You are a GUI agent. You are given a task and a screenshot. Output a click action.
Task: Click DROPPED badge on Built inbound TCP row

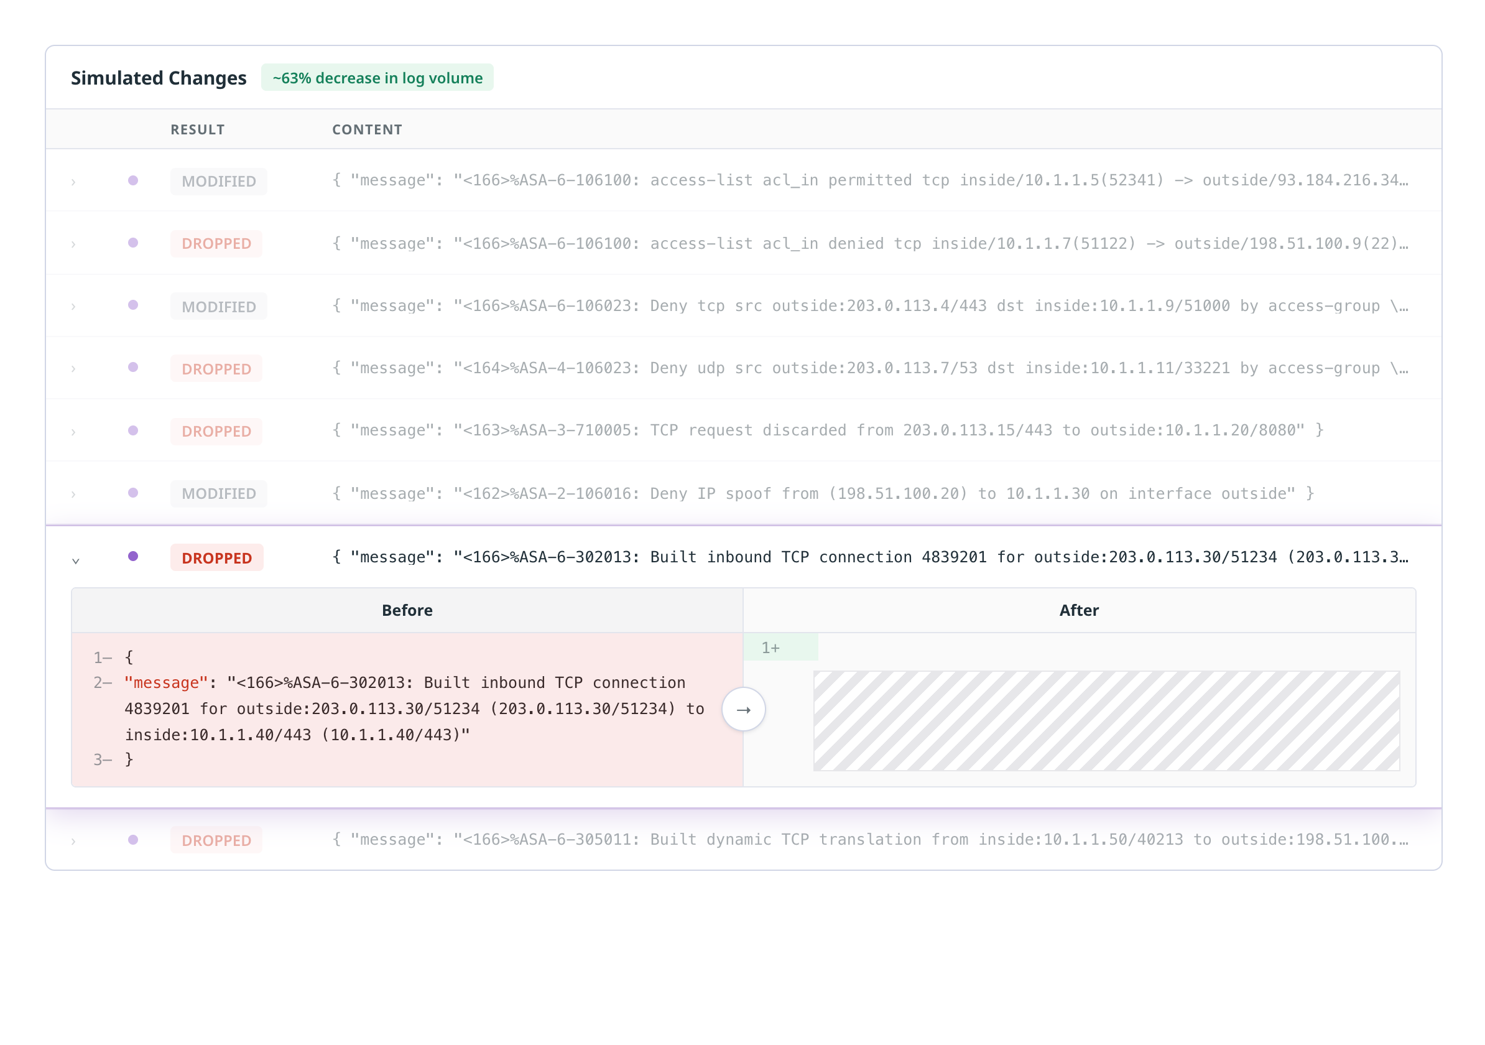[216, 558]
